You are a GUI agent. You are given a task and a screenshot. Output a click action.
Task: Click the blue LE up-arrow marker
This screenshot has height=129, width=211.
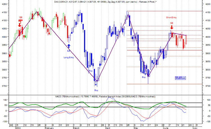(69, 46)
